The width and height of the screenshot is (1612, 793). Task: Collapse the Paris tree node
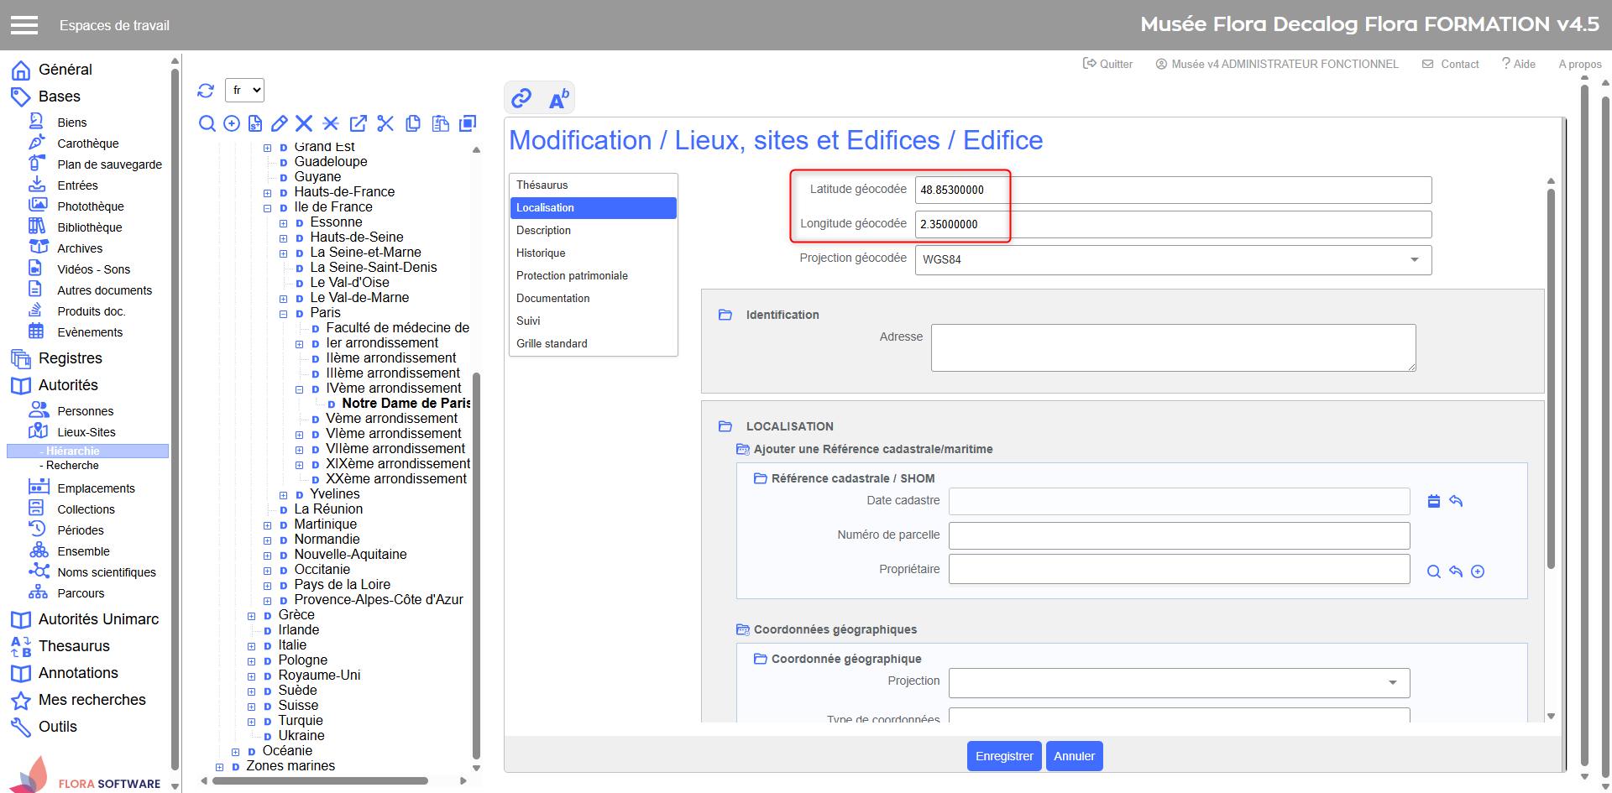click(284, 314)
